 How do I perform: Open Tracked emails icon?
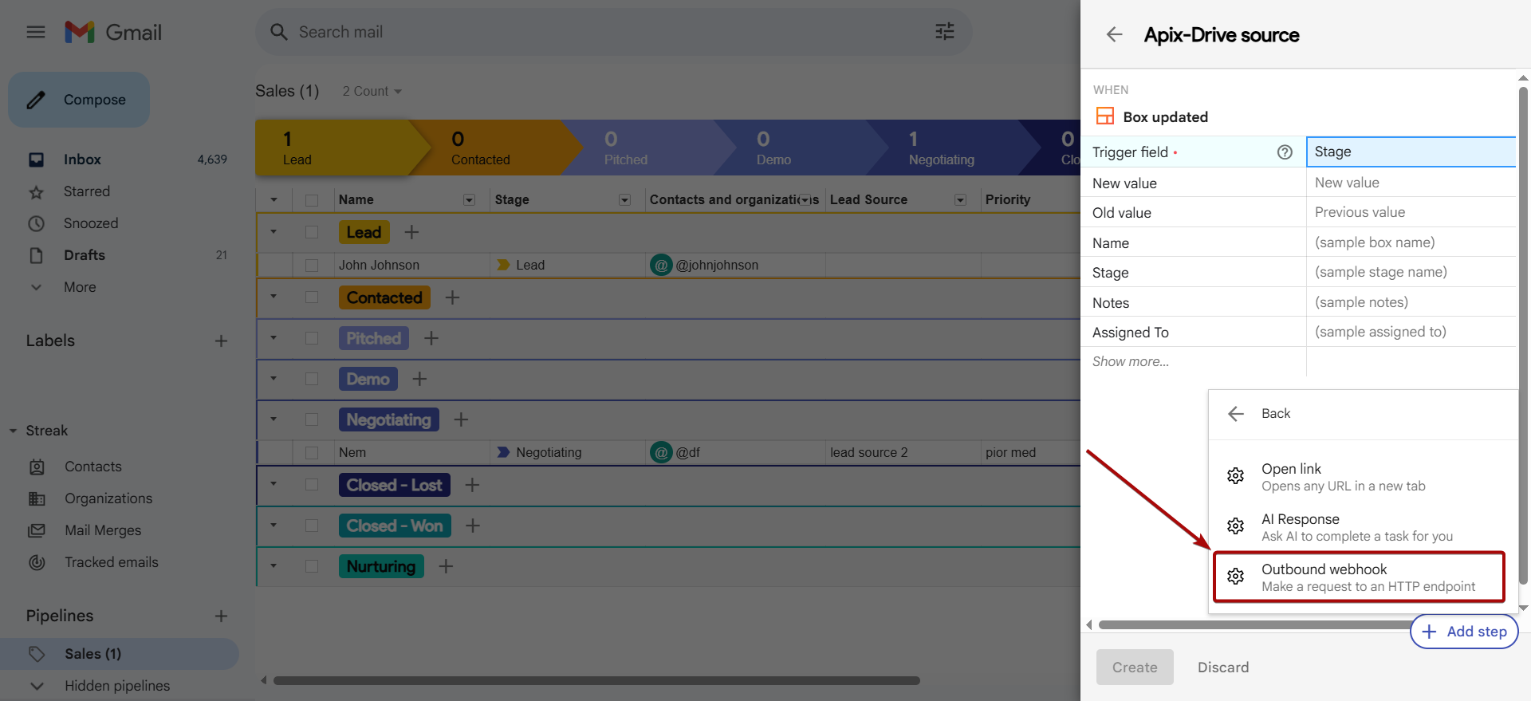click(x=37, y=562)
